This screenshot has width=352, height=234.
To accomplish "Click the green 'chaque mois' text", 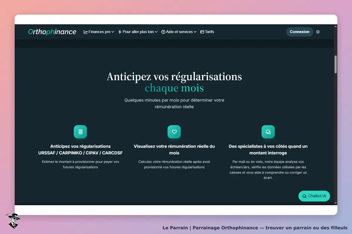I will pyautogui.click(x=174, y=88).
